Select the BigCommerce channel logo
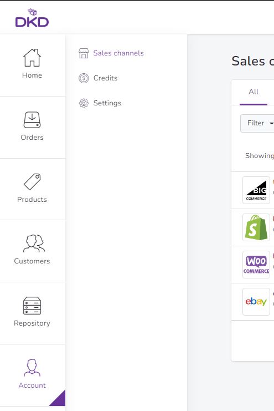Screen dimensions: 274x411 click(x=256, y=190)
